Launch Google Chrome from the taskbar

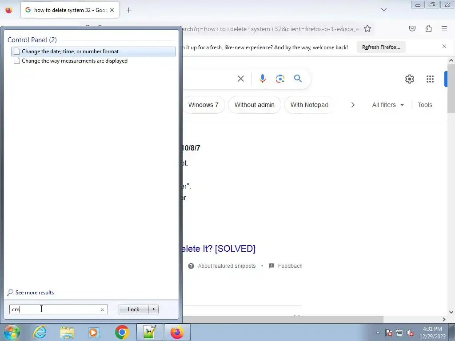point(122,332)
